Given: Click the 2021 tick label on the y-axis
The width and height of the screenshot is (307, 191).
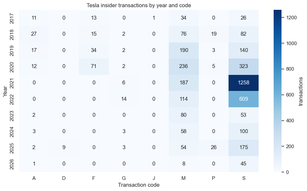Looking at the screenshot, I should pos(12,83).
